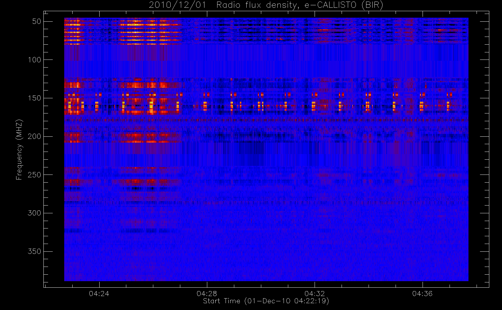Image resolution: width=502 pixels, height=310 pixels.
Task: Click the plot title 'Radio flux density, e-CALLISTO (BIR)'
Action: pyautogui.click(x=300, y=5)
